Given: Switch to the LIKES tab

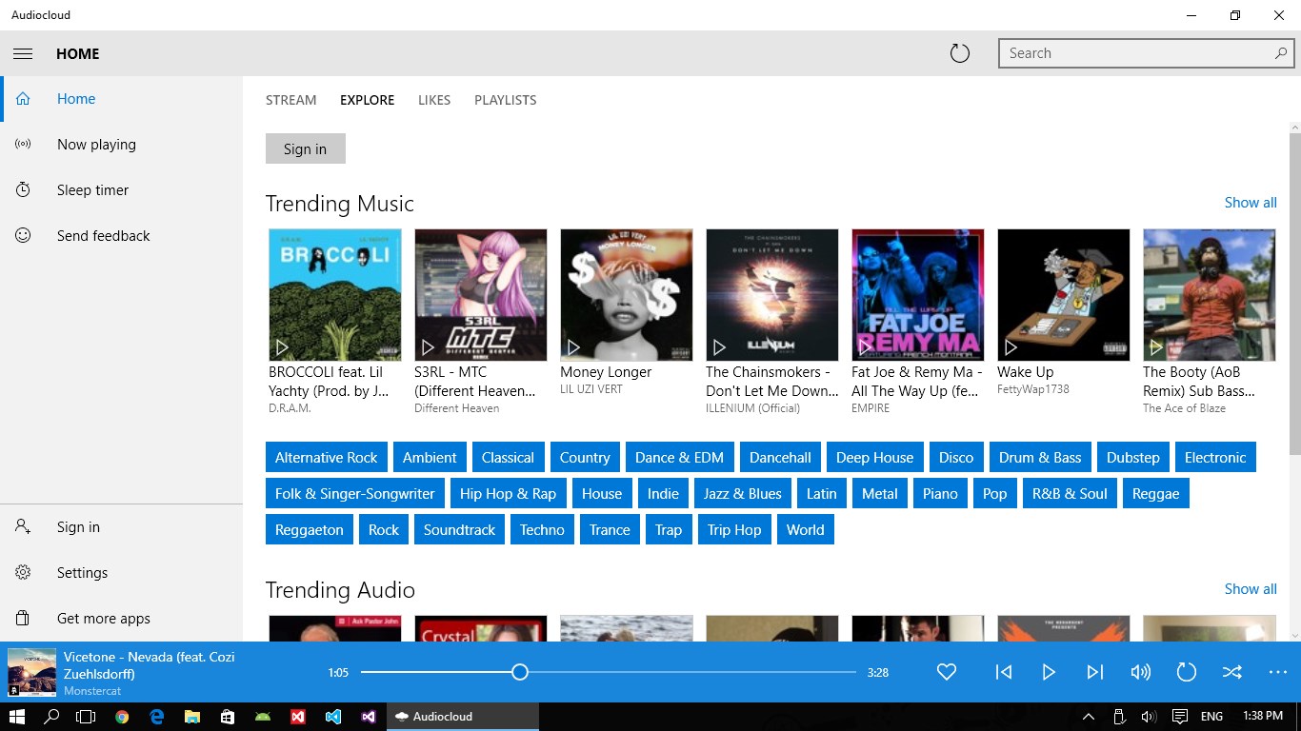Looking at the screenshot, I should coord(434,100).
